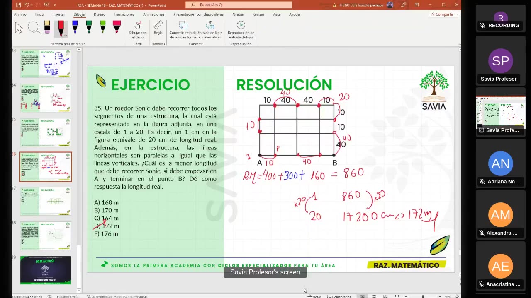Click the Savia Profe... shared screen tile
The width and height of the screenshot is (531, 298).
[500, 113]
